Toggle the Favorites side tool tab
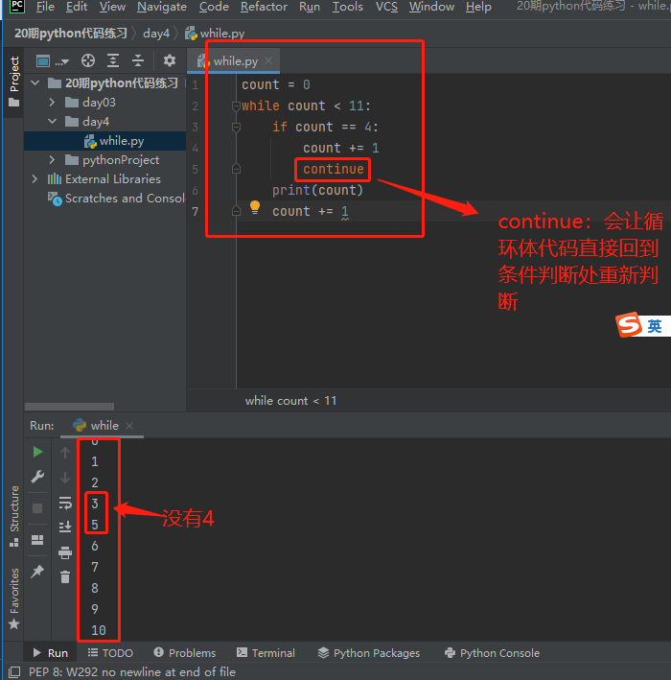The width and height of the screenshot is (671, 680). coord(13,598)
